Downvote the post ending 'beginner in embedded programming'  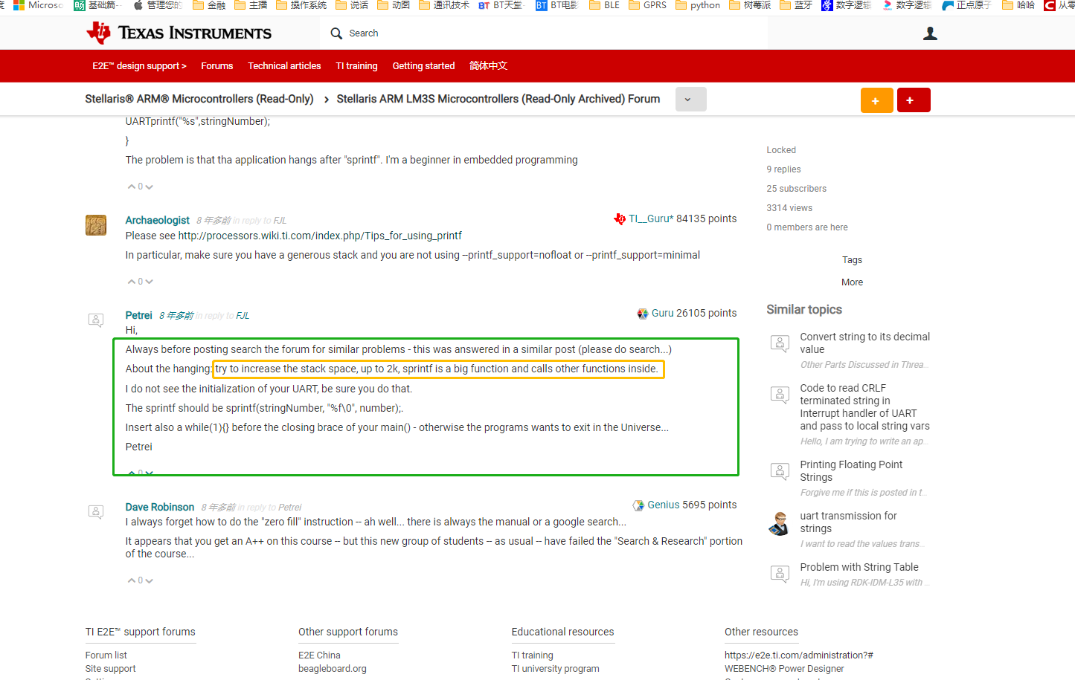click(150, 187)
